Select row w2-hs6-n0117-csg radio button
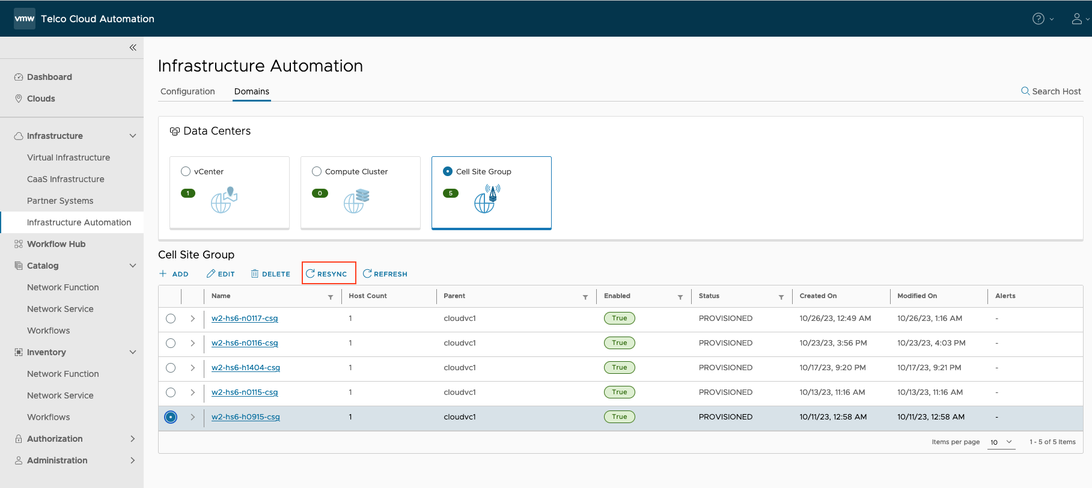The image size is (1092, 488). pos(171,319)
